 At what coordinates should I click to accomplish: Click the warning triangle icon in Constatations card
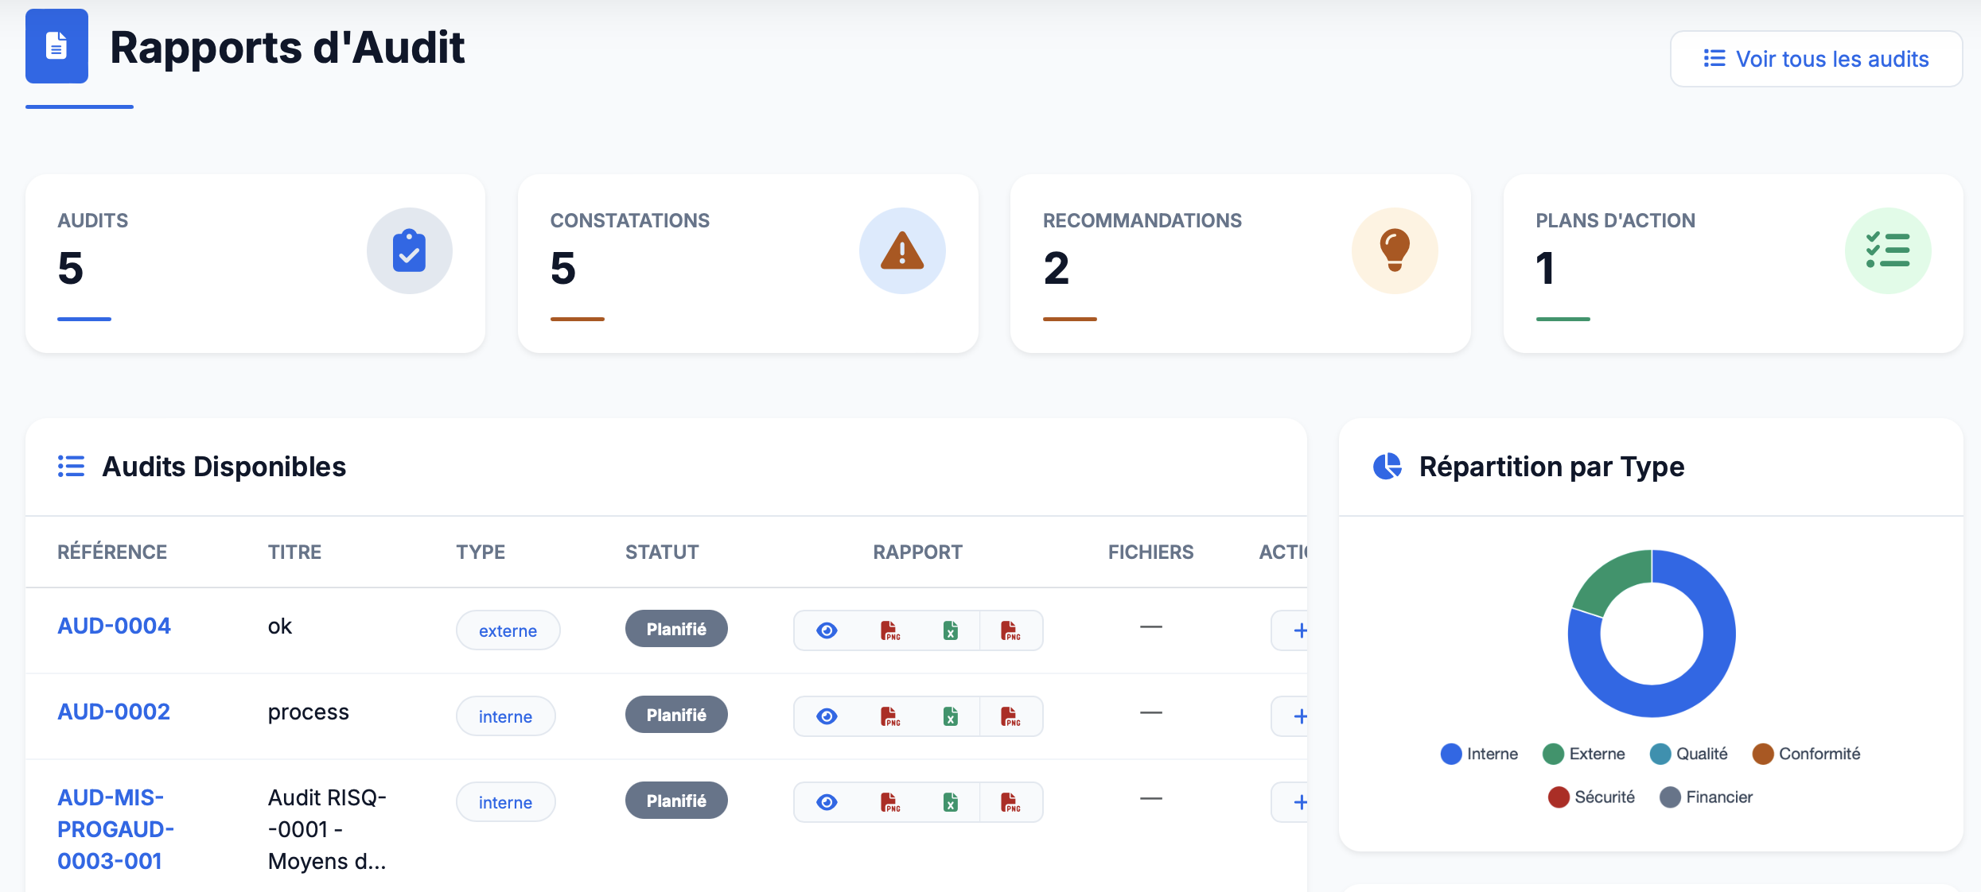(901, 251)
